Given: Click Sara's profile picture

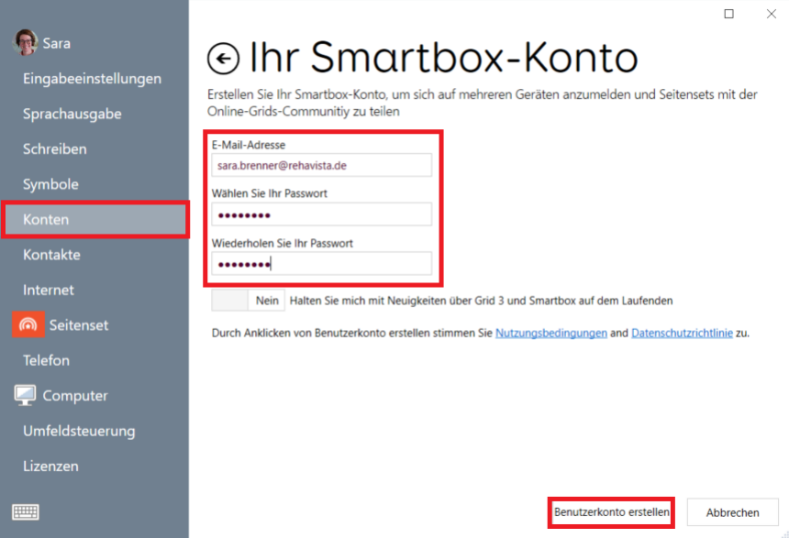Looking at the screenshot, I should tap(25, 42).
